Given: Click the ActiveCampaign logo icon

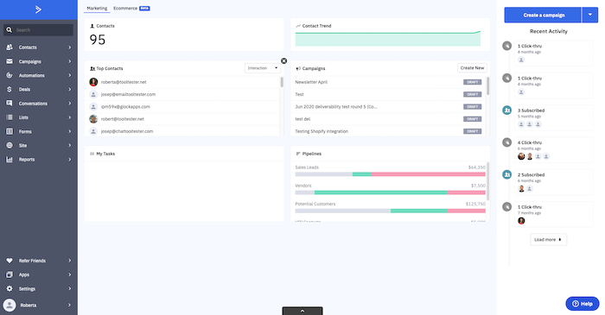Looking at the screenshot, I should (x=38, y=9).
